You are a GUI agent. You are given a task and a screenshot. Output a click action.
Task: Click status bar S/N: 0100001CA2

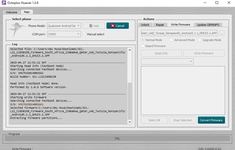(x=210, y=149)
